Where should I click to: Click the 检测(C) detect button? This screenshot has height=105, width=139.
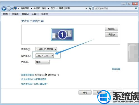click(x=112, y=29)
